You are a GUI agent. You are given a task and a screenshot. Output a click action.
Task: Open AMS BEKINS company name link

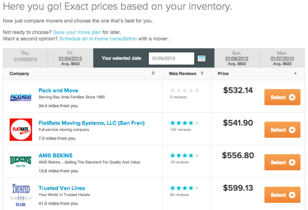click(x=55, y=155)
